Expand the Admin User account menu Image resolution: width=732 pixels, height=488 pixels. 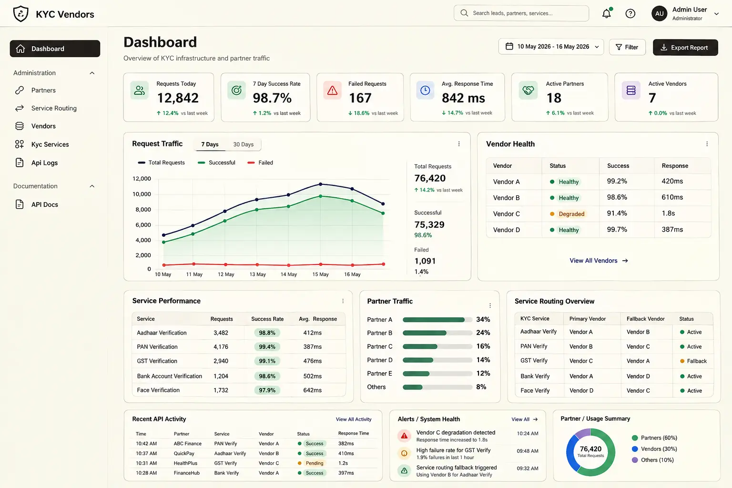716,14
